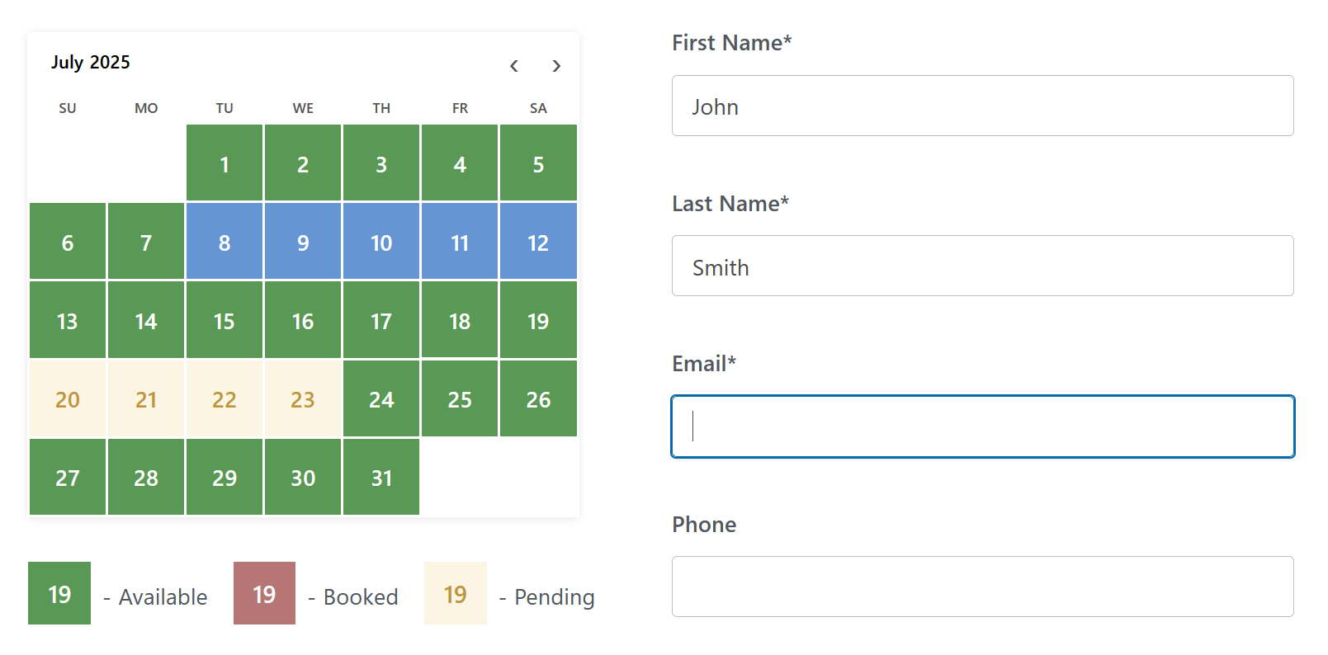Click the red Booked legend swatch
1328x655 pixels.
point(264,593)
